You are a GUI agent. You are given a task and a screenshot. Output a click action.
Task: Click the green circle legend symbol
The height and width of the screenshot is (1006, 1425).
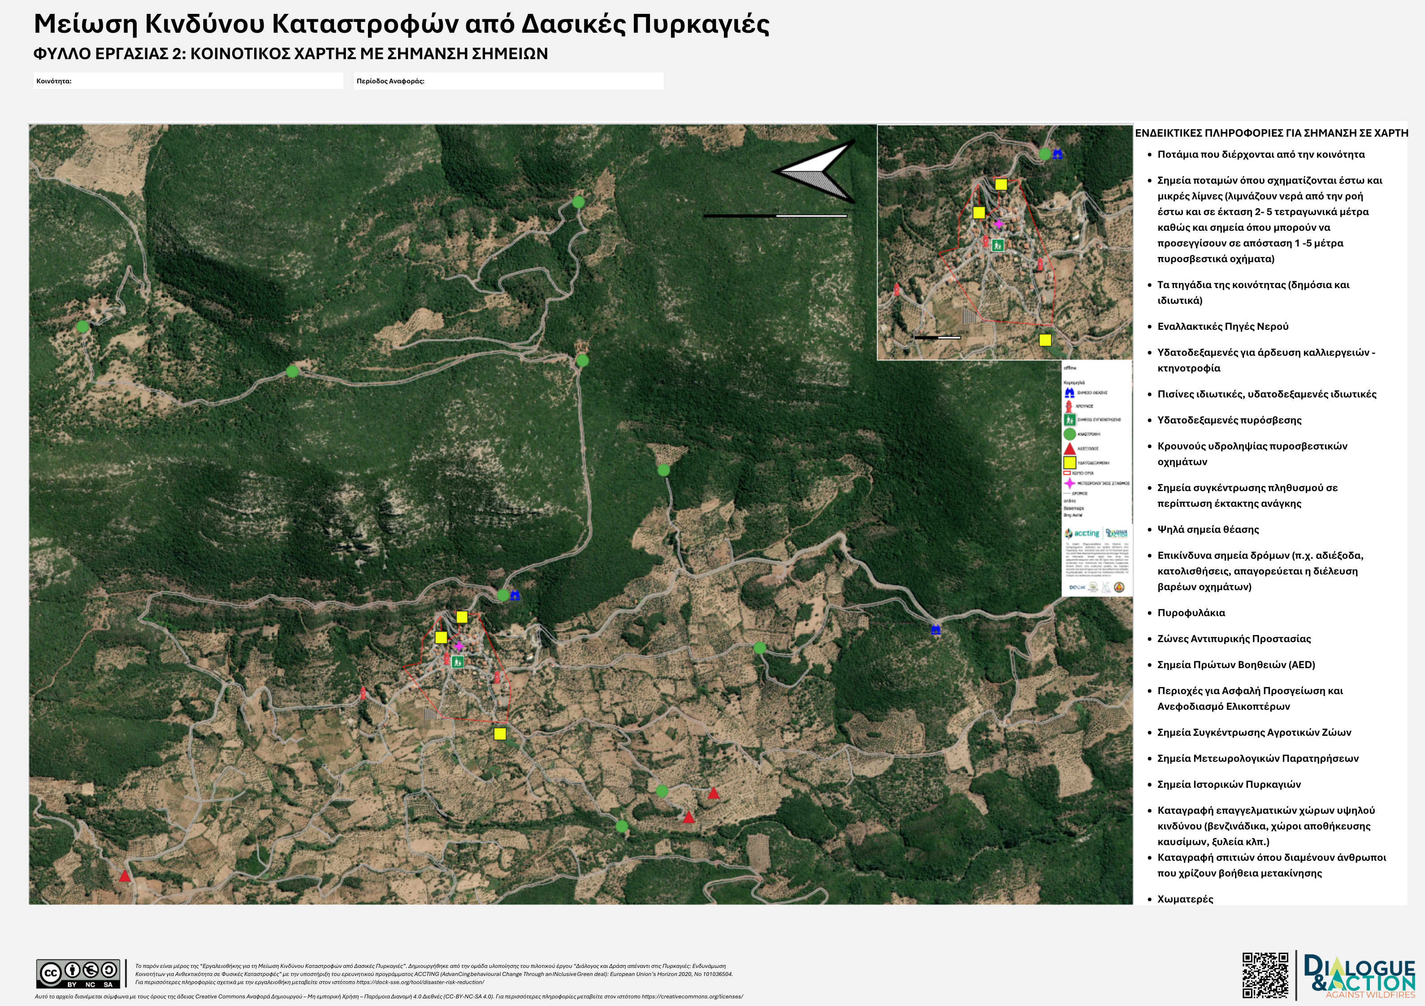1070,434
